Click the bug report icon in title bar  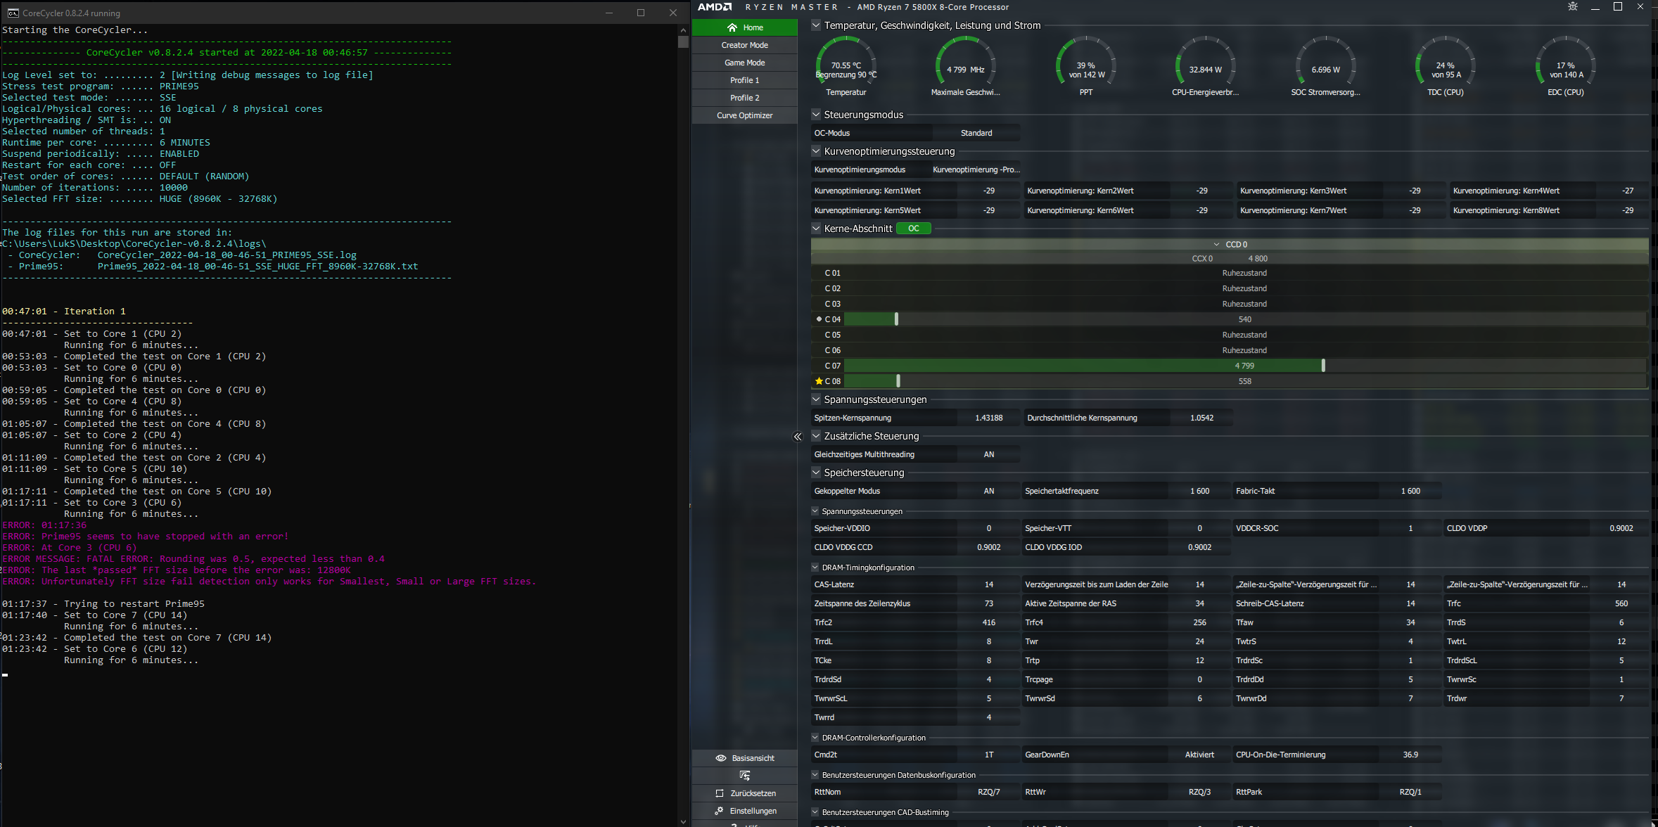[x=1572, y=7]
